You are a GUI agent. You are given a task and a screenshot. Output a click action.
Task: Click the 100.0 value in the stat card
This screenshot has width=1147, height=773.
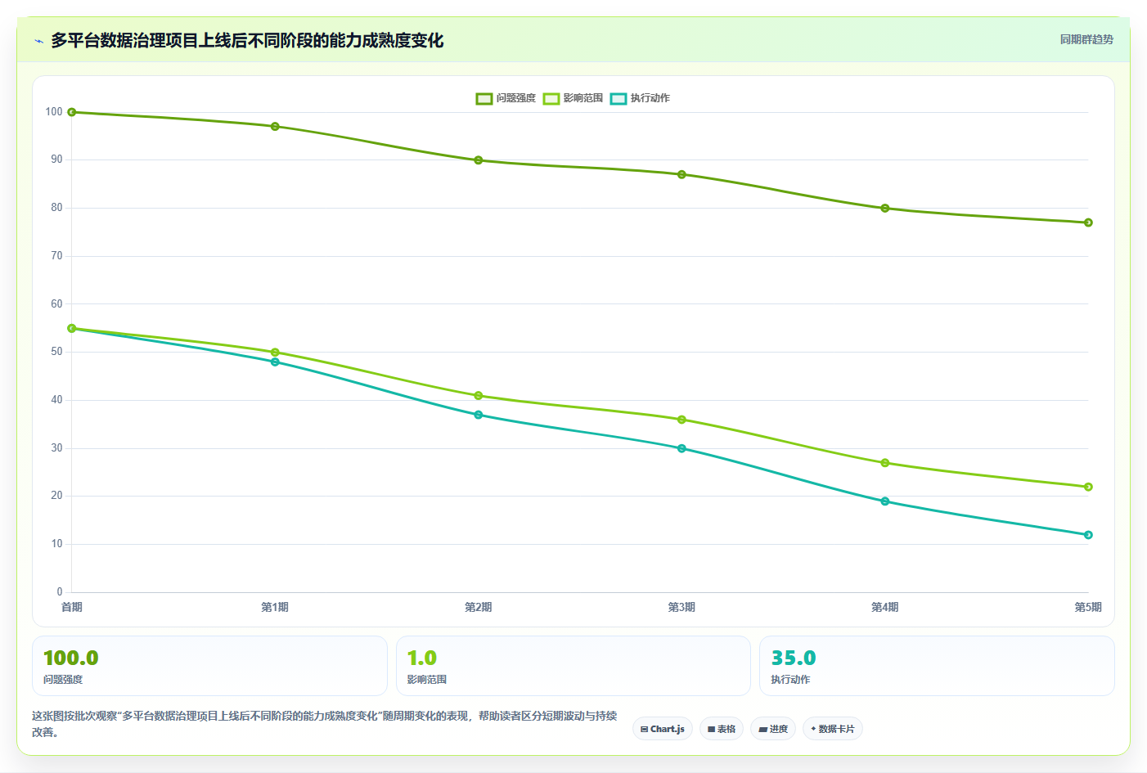71,658
